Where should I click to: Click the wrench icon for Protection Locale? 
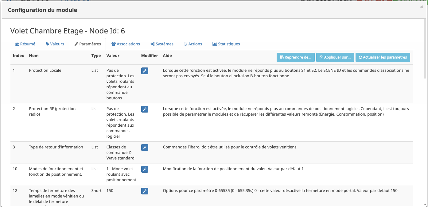pyautogui.click(x=145, y=71)
